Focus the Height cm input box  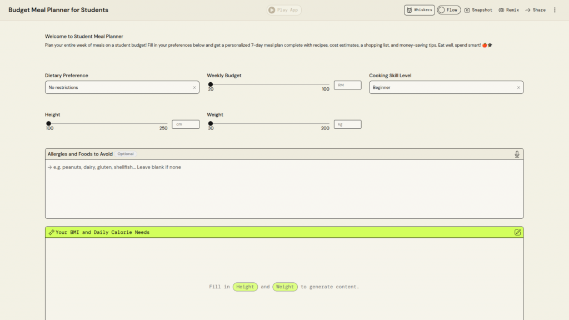(x=186, y=124)
